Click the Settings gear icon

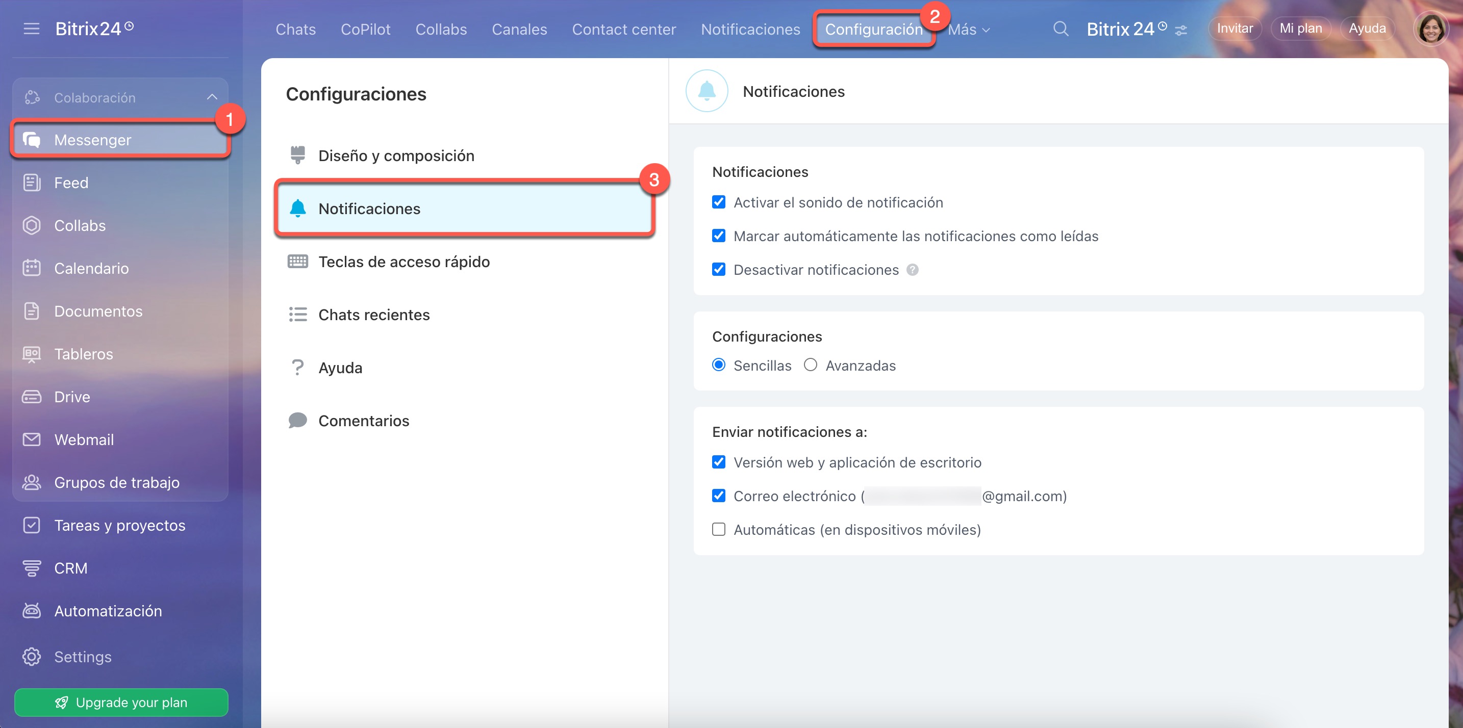[x=32, y=657]
